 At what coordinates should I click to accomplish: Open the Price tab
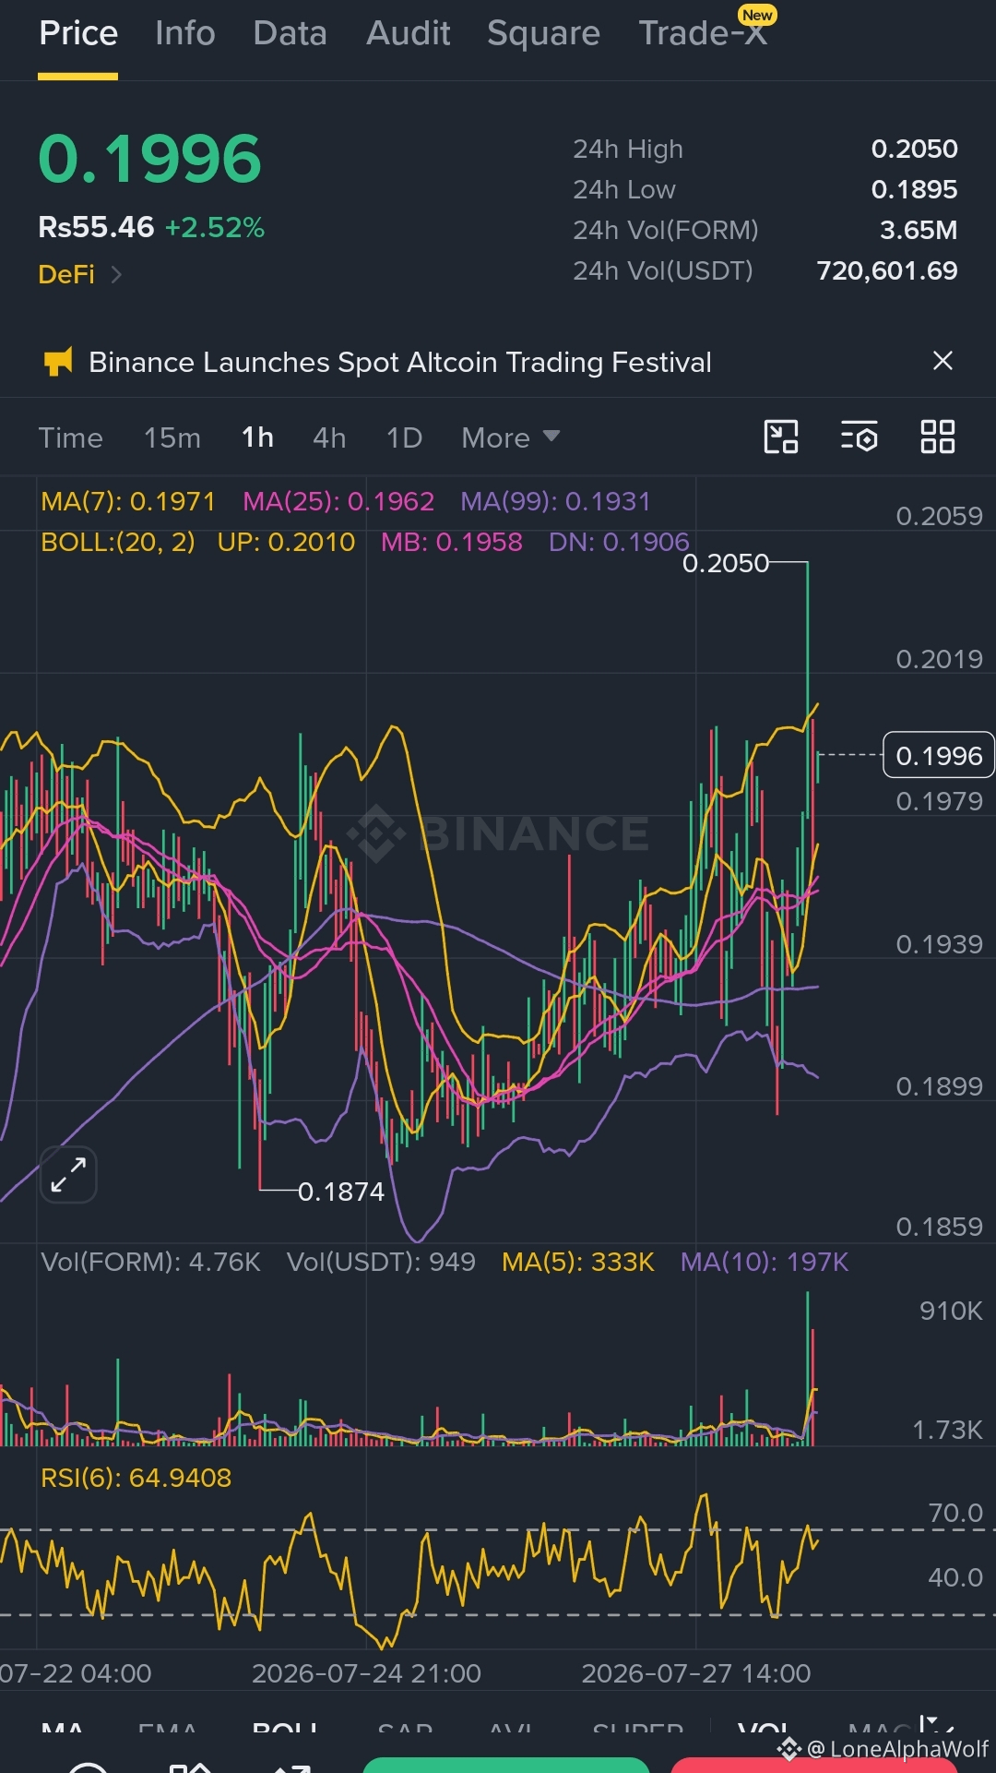pos(78,33)
